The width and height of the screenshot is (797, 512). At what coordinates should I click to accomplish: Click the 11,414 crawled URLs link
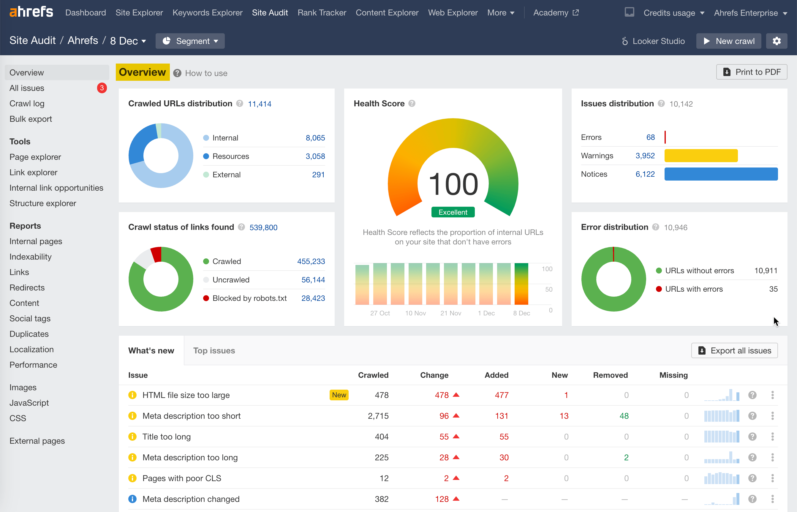(x=260, y=103)
